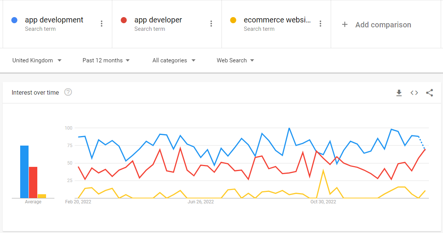Click the blue Average bar in the chart

(24, 171)
